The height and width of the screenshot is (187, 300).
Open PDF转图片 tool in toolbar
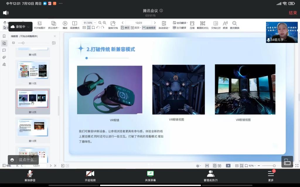[x=40, y=25]
